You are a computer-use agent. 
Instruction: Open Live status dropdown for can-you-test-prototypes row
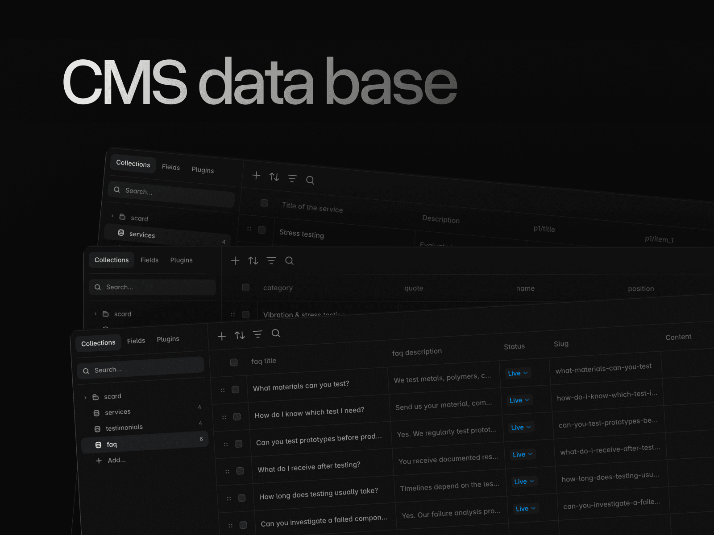[x=521, y=427]
